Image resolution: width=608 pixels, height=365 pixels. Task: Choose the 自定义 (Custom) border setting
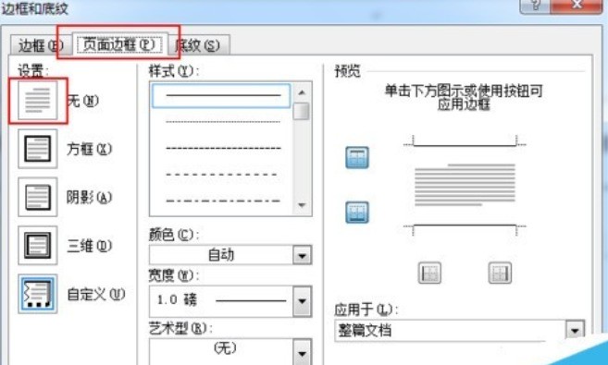point(38,294)
